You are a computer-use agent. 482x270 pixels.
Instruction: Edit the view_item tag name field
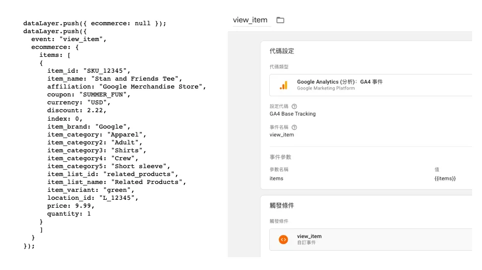click(x=250, y=20)
